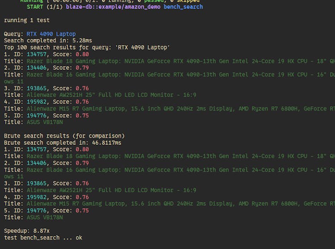The image size is (335, 249).
Task: Click ID 193865 under Top 100 results
Action: tap(37, 89)
